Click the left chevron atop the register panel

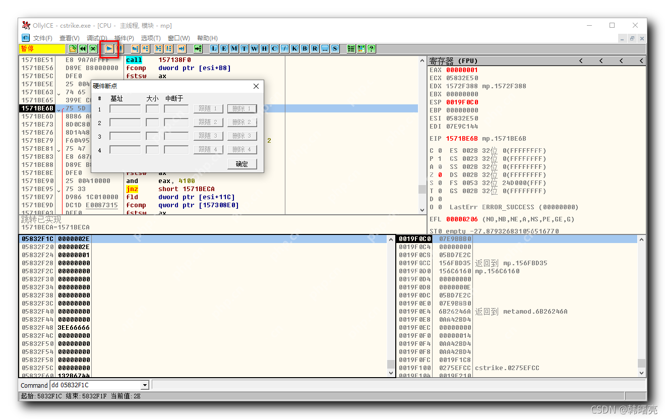581,61
